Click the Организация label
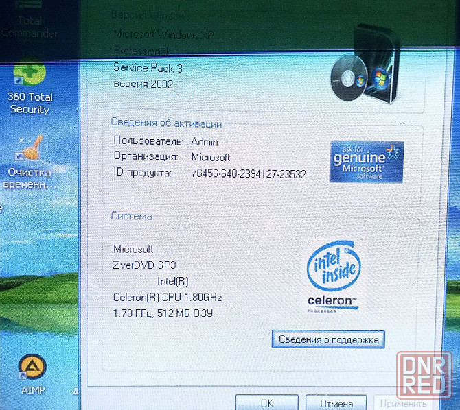 pos(146,156)
